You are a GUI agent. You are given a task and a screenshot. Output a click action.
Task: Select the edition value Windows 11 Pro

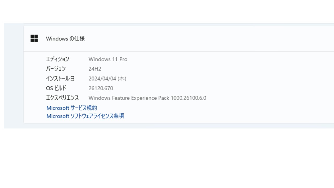(108, 59)
